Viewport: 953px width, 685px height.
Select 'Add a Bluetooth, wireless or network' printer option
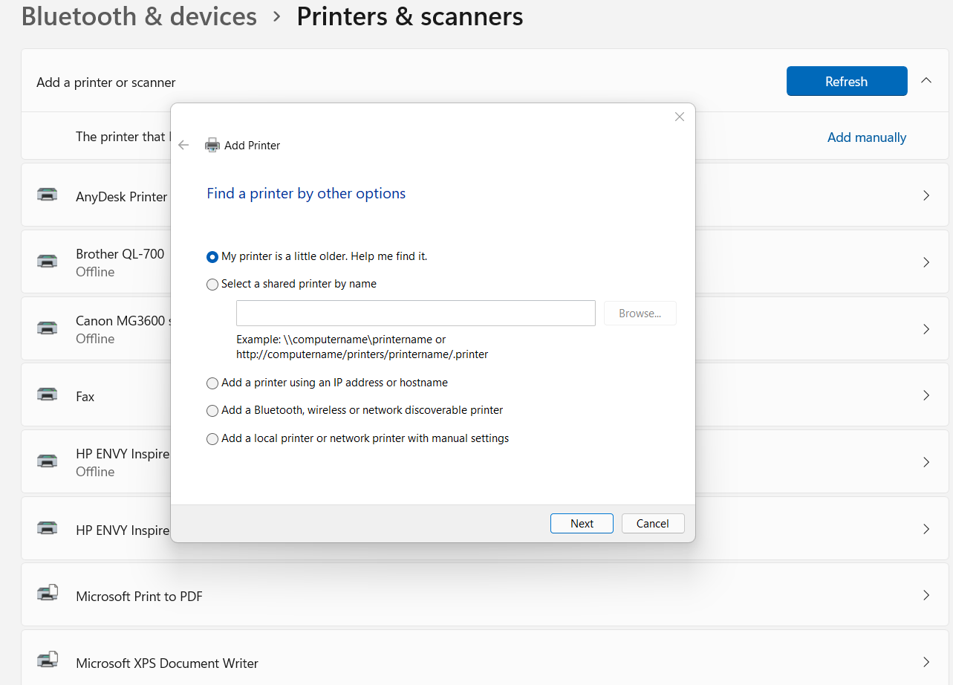point(212,411)
